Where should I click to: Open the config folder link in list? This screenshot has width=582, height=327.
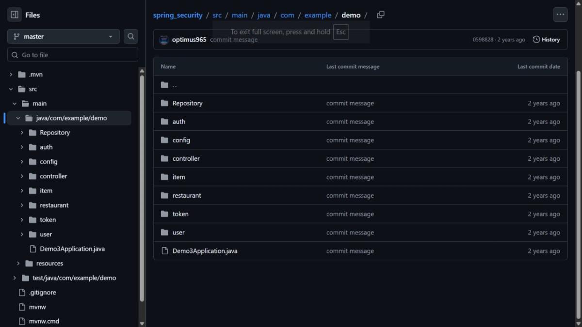click(x=181, y=140)
